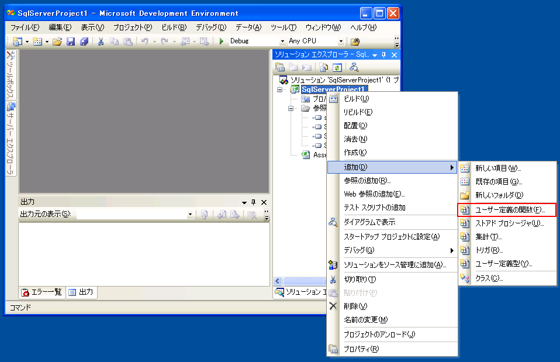560x362 pixels.
Task: Open the 表示(V) menu
Action: (92, 27)
